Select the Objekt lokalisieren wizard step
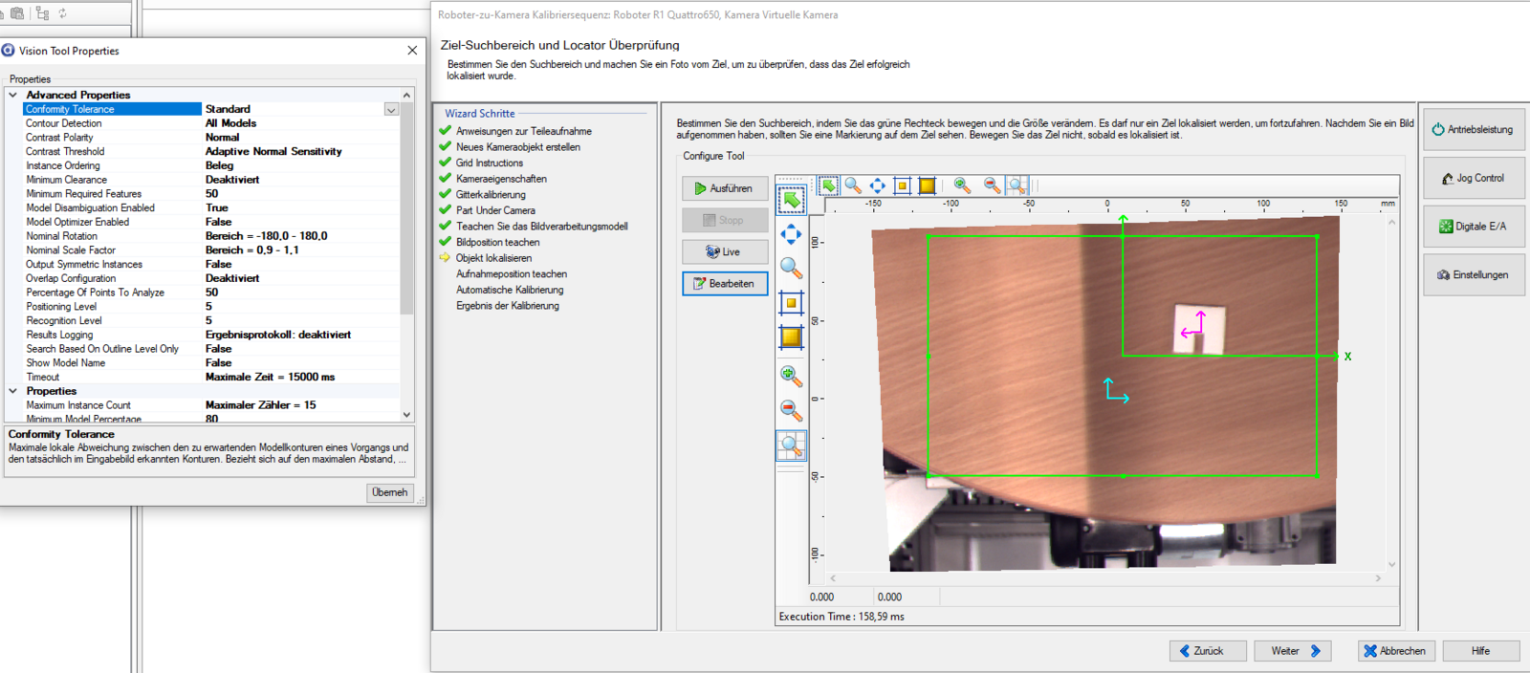 [x=493, y=258]
